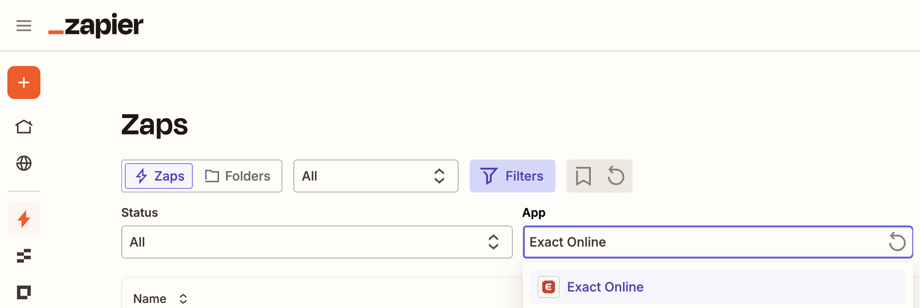Select Exact Online from suggestions
The image size is (920, 308).
click(718, 287)
